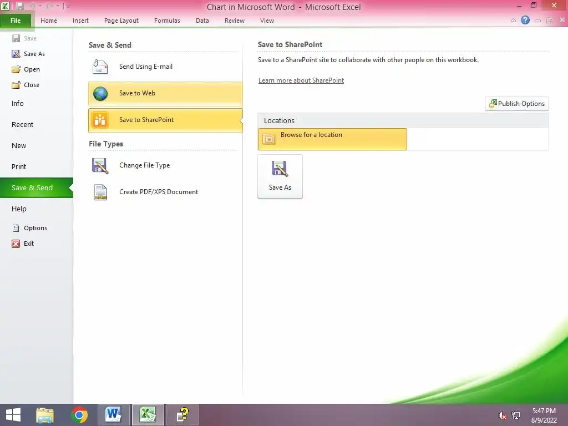This screenshot has height=426, width=568.
Task: Switch to the Home ribbon tab
Action: pyautogui.click(x=49, y=21)
